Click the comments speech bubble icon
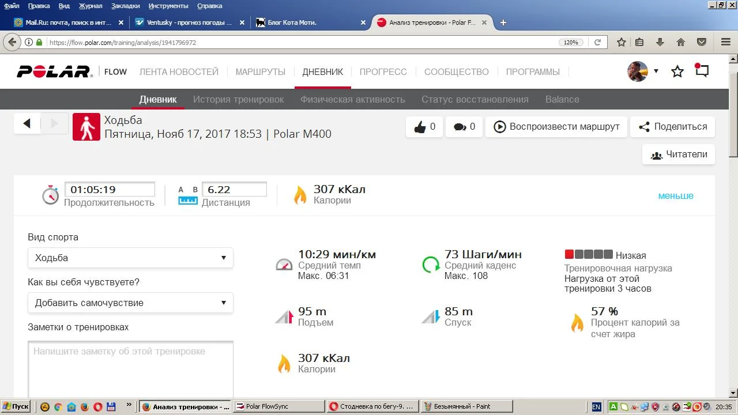Image resolution: width=738 pixels, height=415 pixels. [460, 127]
